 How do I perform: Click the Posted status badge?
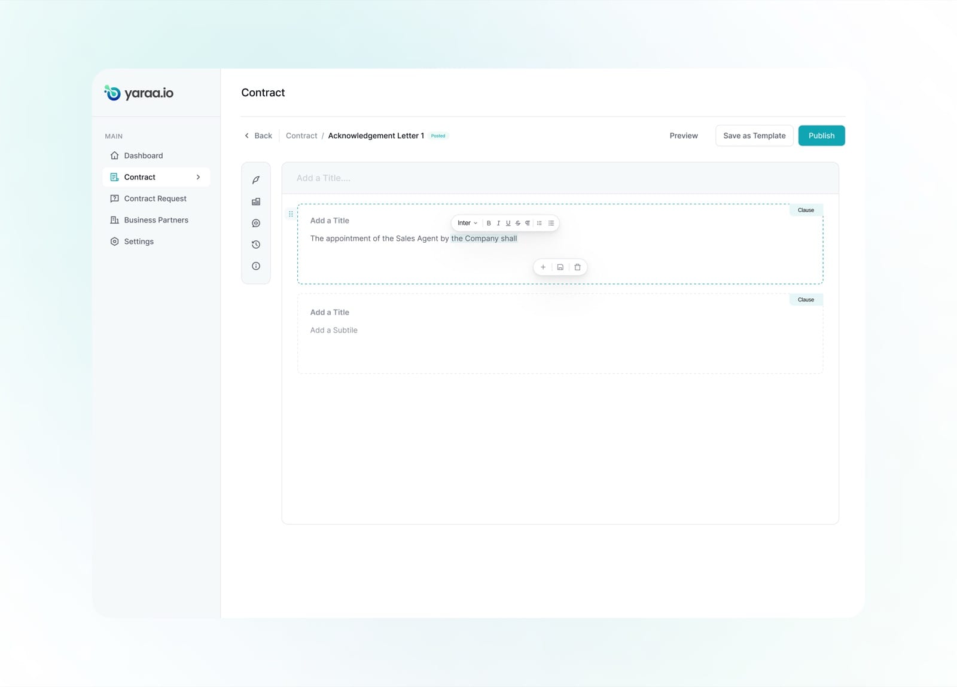click(438, 136)
